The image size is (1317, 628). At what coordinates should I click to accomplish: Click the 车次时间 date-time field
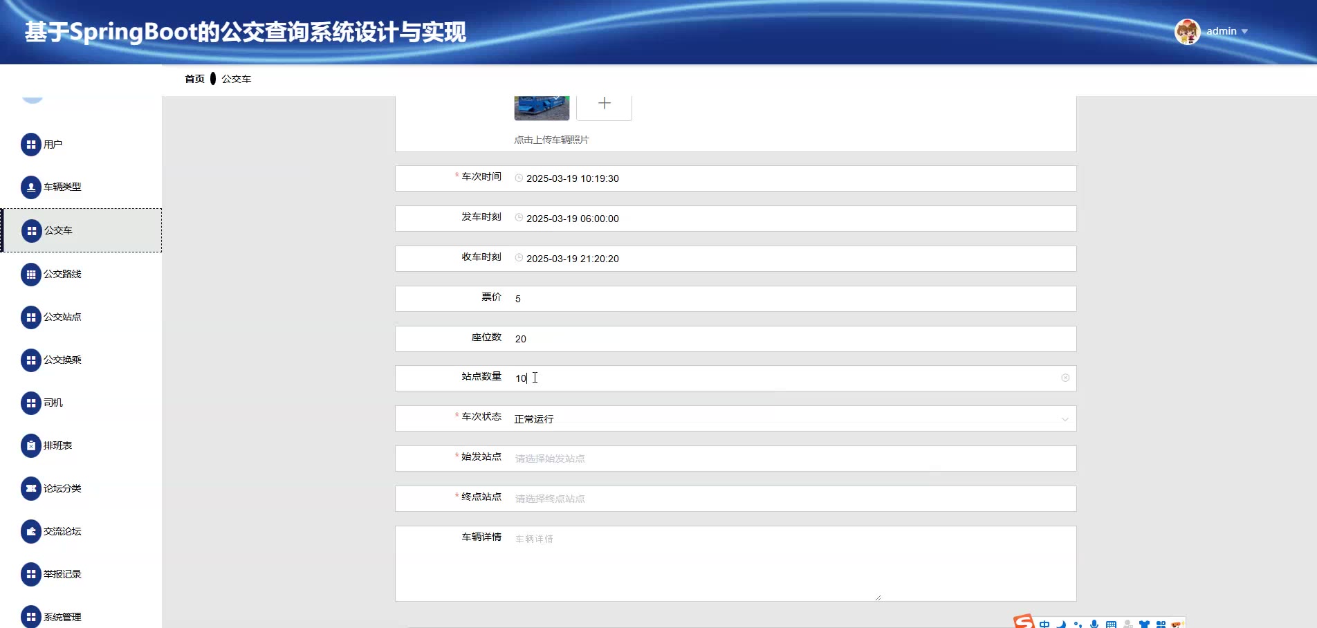tap(735, 178)
